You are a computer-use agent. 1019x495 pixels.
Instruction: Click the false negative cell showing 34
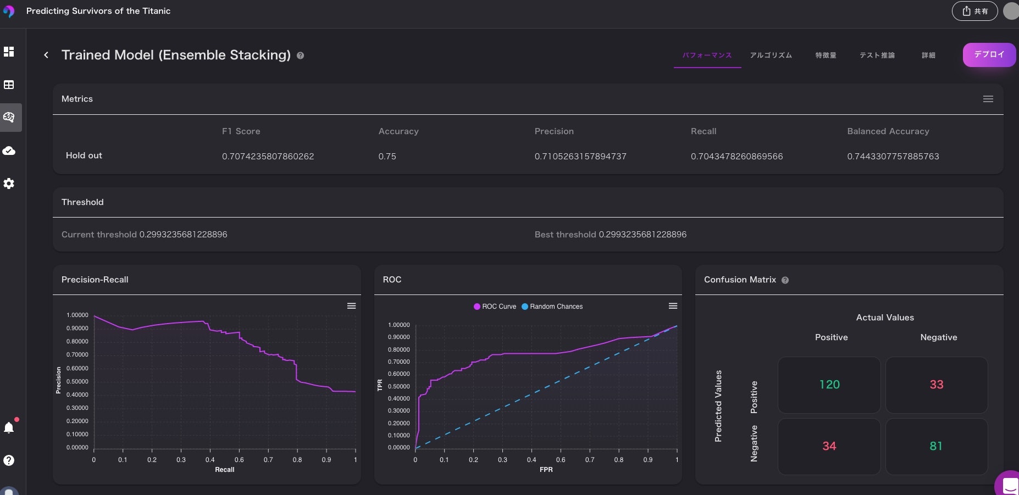pyautogui.click(x=829, y=446)
